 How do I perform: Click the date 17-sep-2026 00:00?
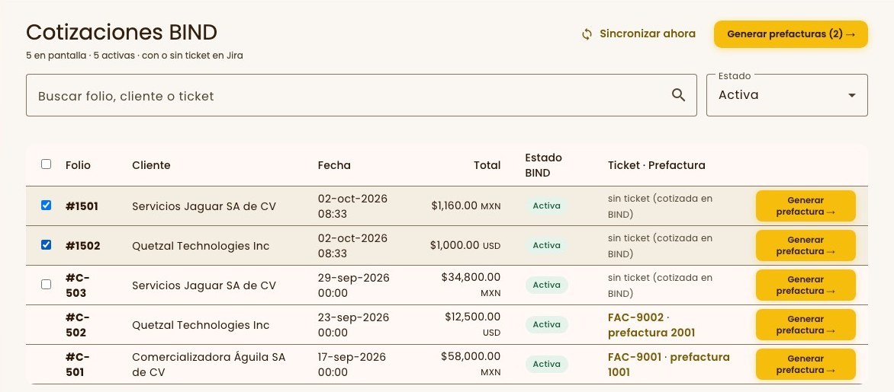pyautogui.click(x=352, y=365)
